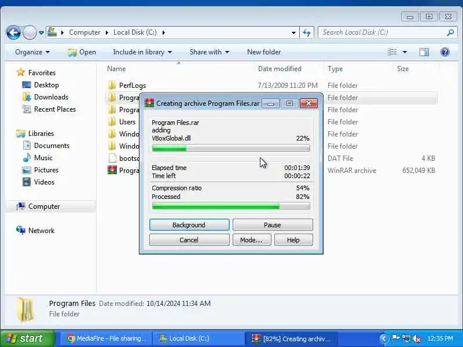The width and height of the screenshot is (463, 347).
Task: Switch to MediaFire Chrome taskbar window
Action: (107, 338)
